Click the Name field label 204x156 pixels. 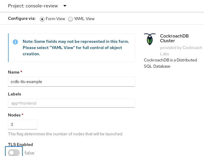14,72
